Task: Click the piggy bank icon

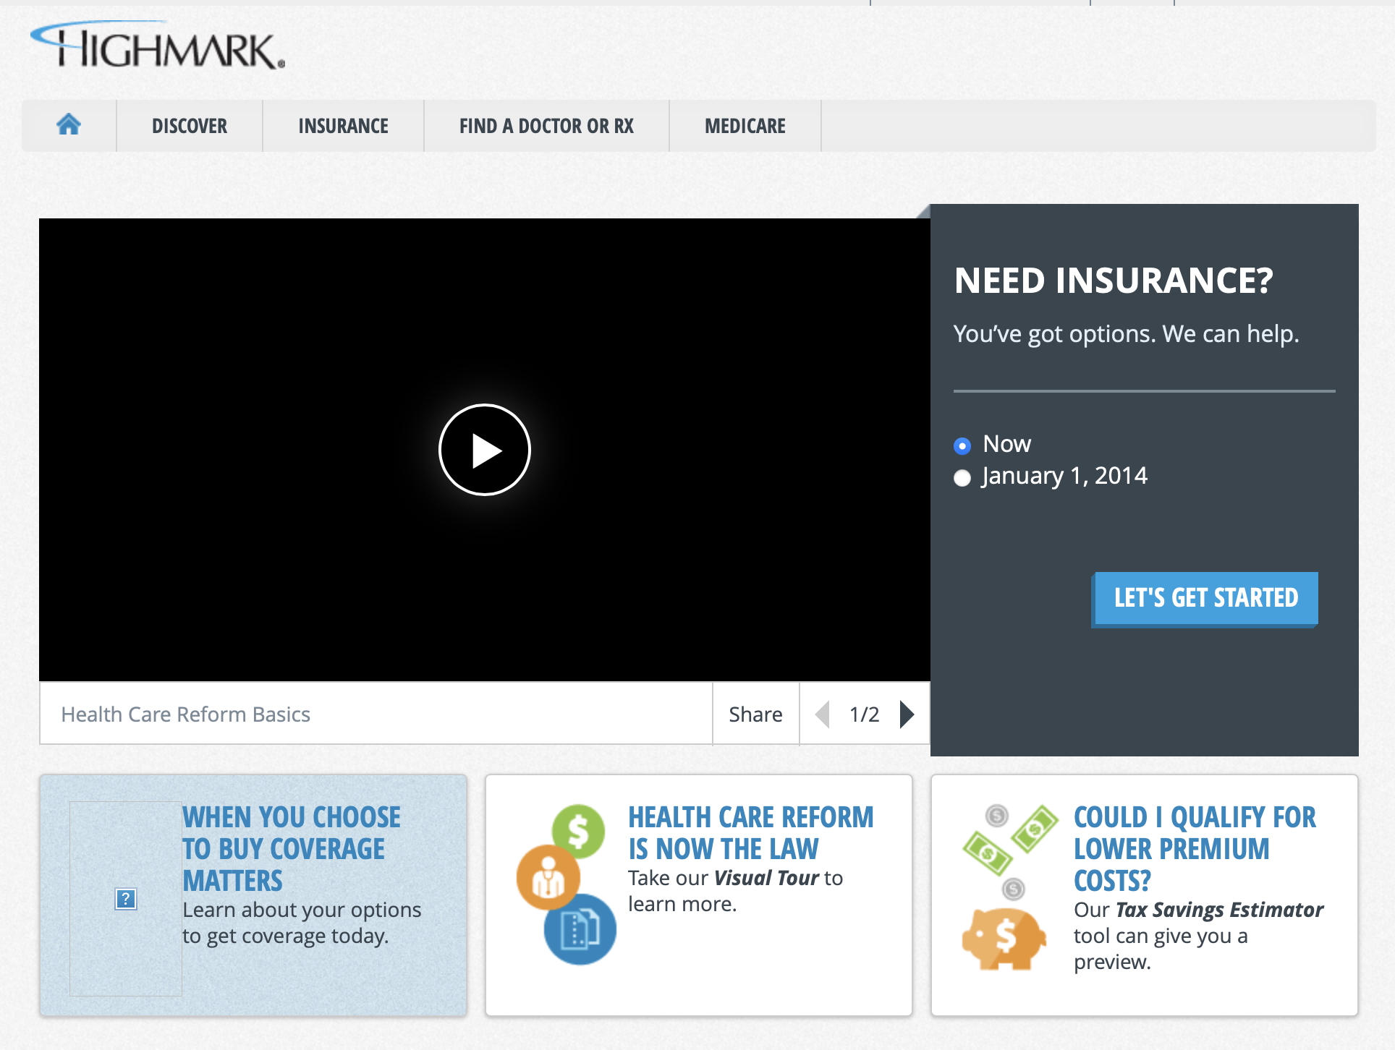Action: point(1004,939)
